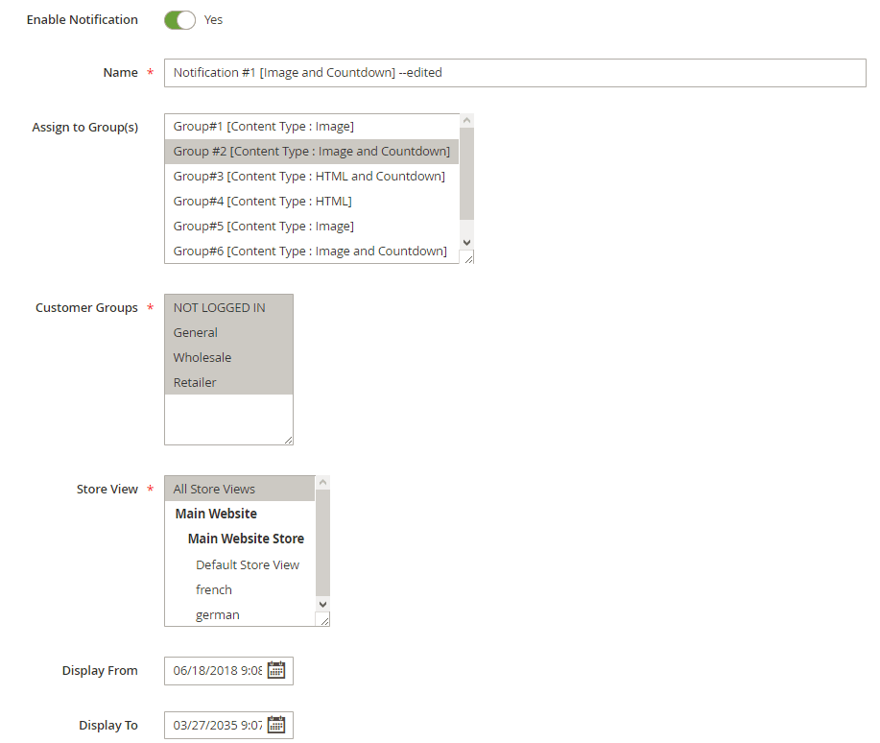Viewport: 880px width, 743px height.
Task: Toggle the Enable Notification switch
Action: [179, 19]
